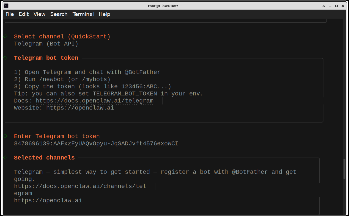Click the window title root@ClawDBot
Image resolution: width=349 pixels, height=216 pixels.
165,6
